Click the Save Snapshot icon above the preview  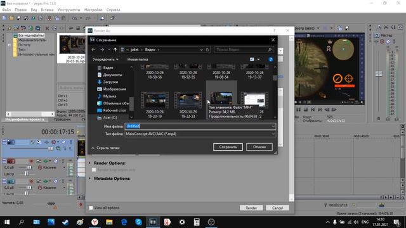pyautogui.click(x=347, y=28)
